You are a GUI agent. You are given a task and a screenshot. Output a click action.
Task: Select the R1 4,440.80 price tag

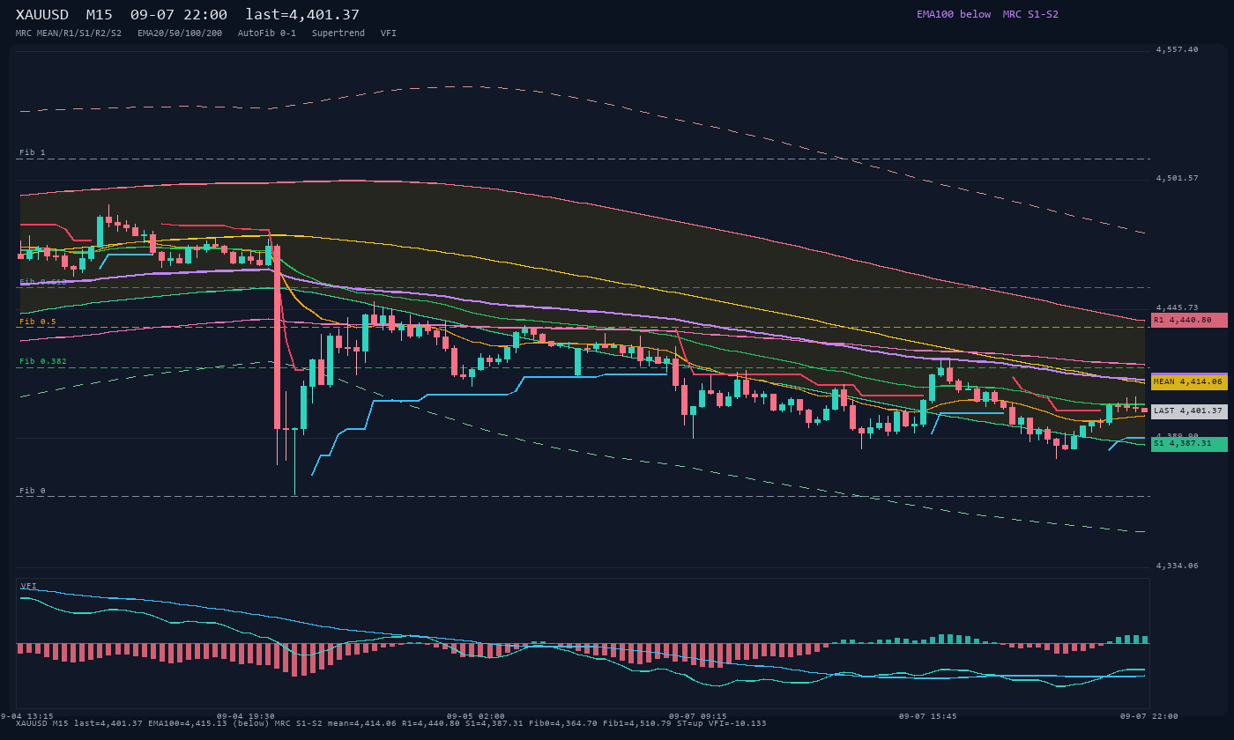tap(1189, 320)
